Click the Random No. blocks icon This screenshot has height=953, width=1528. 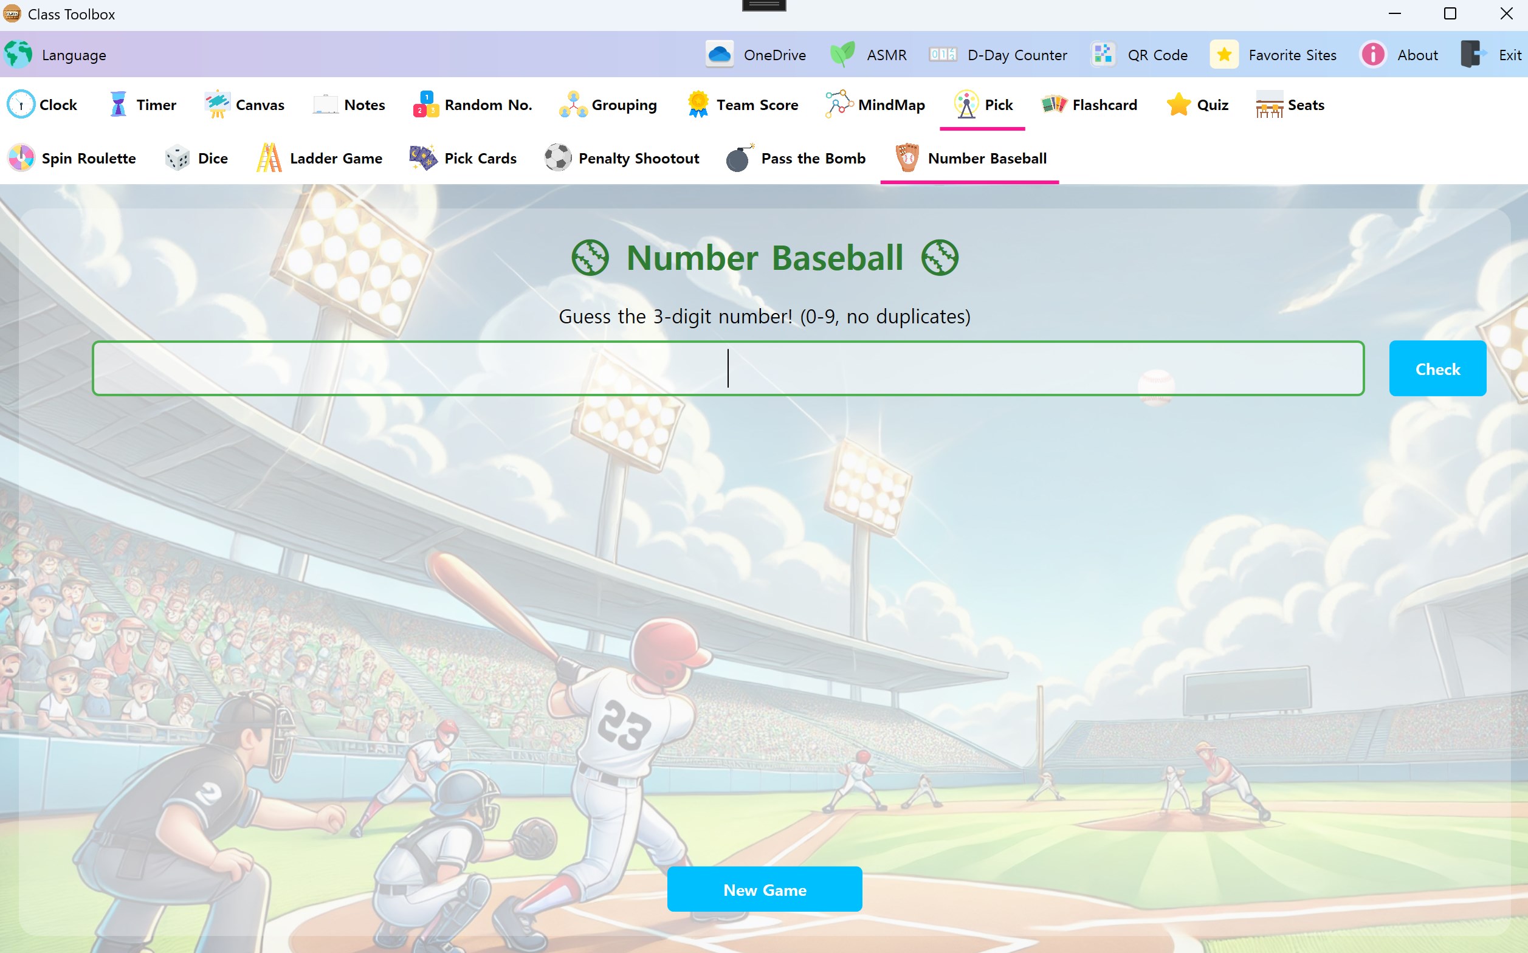point(426,105)
